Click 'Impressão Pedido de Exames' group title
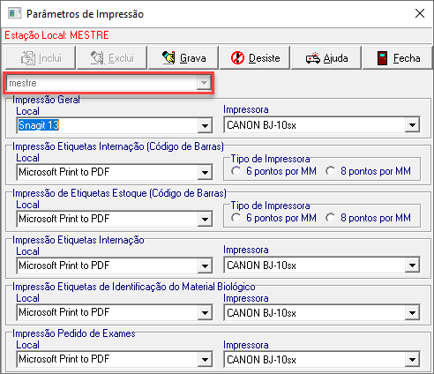This screenshot has width=434, height=374. point(74,333)
